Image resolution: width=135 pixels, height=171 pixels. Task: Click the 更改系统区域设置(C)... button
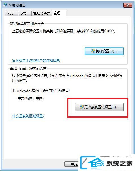pyautogui.click(x=99, y=107)
